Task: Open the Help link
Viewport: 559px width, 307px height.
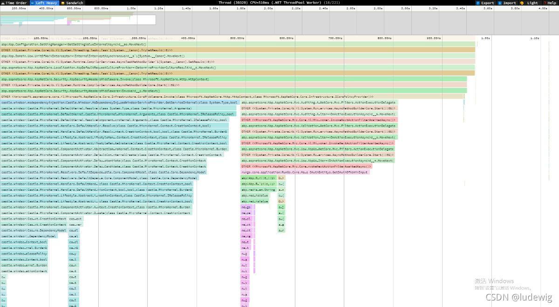Action: [x=550, y=3]
